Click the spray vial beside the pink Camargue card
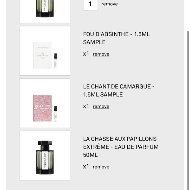The height and width of the screenshot is (190, 190). pos(56,114)
